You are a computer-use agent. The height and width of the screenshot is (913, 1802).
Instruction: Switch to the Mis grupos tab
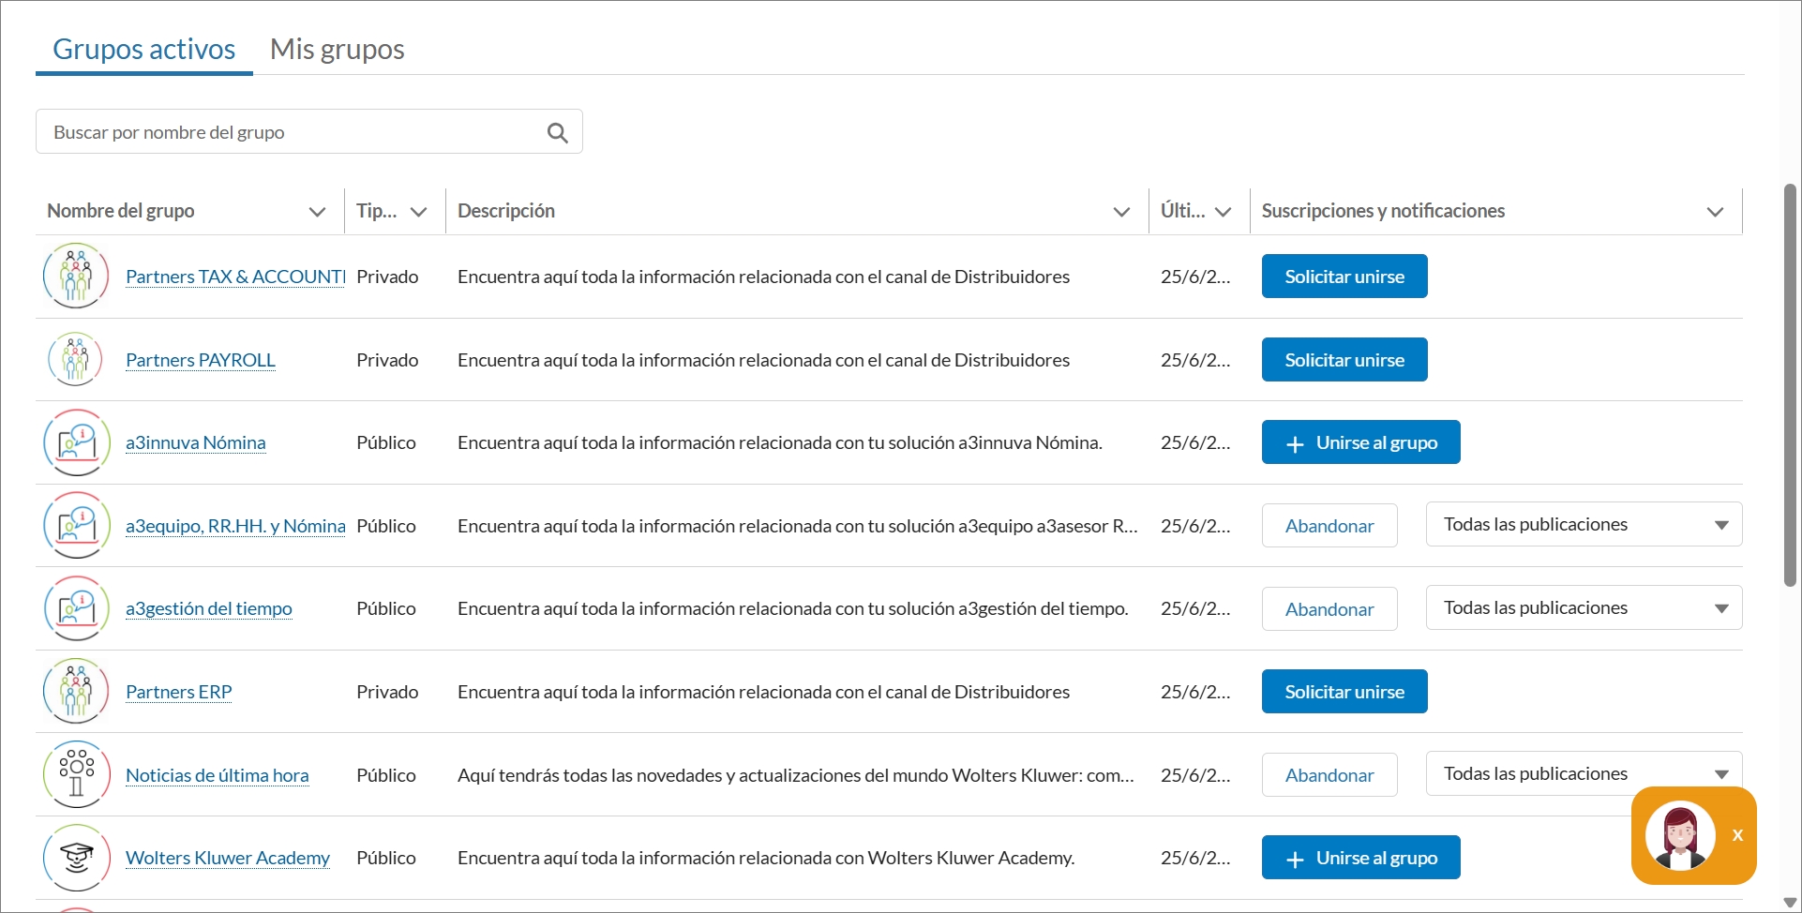[337, 49]
